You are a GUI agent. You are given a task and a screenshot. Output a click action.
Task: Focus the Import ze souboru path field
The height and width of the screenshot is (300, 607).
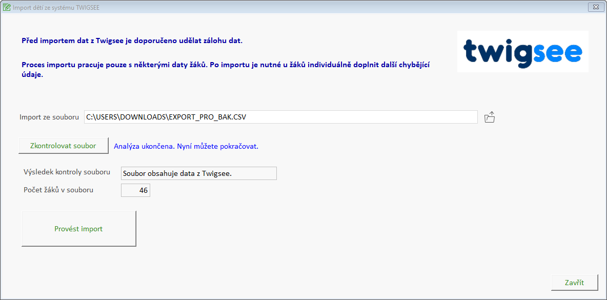click(x=280, y=117)
